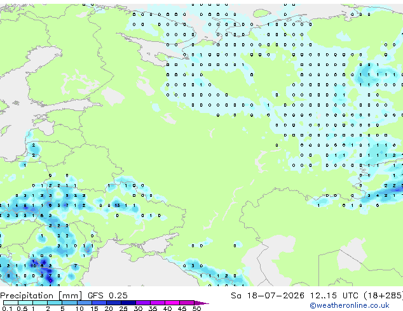Screen dimensions: 403x311
Task: Click the '0.1' legend scale value
Action: 7,308
